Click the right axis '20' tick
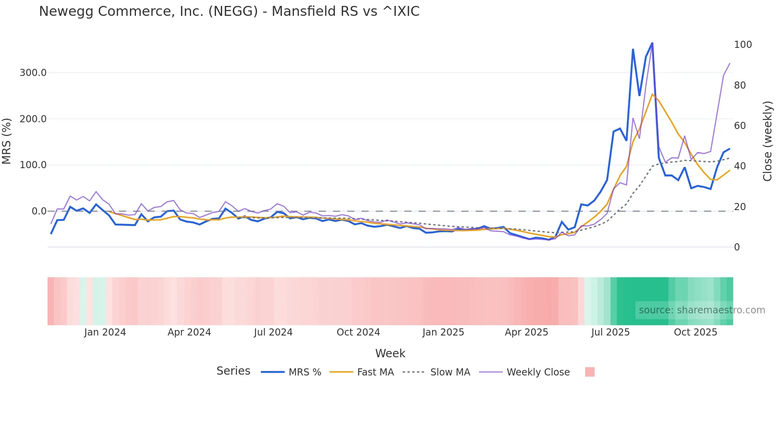Screen dimensions: 777x436 tap(740, 207)
